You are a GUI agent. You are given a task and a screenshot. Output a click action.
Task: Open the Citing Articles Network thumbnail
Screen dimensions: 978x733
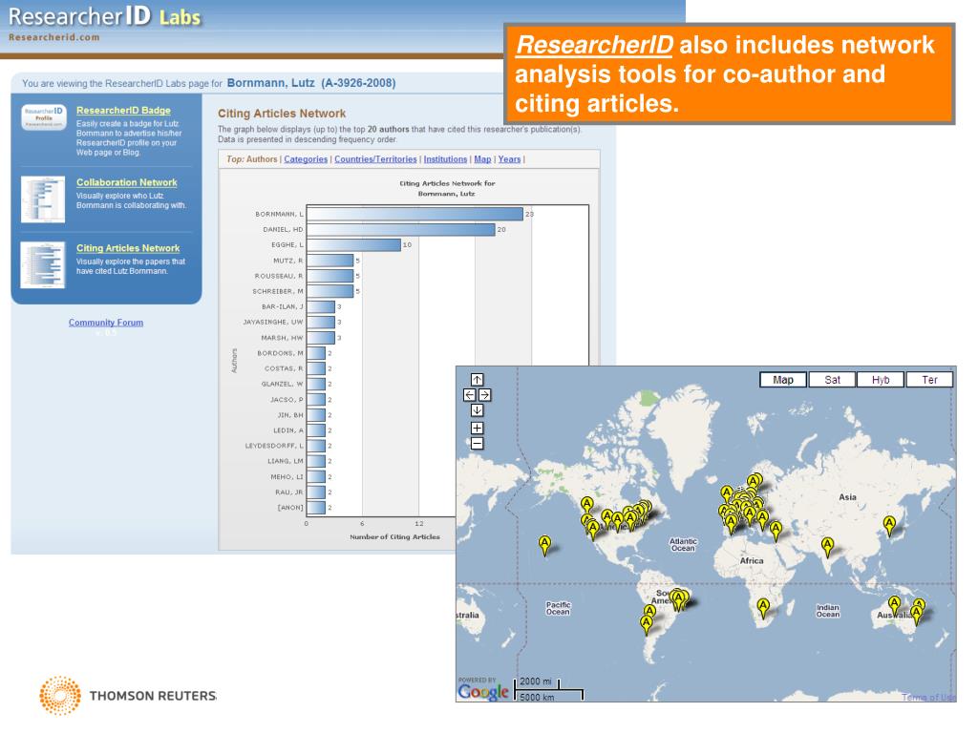click(x=43, y=265)
